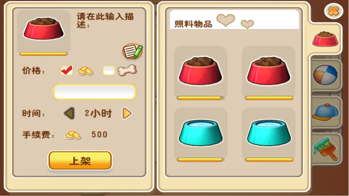
Task: Toggle the gold coin price checkbox
Action: tap(66, 70)
